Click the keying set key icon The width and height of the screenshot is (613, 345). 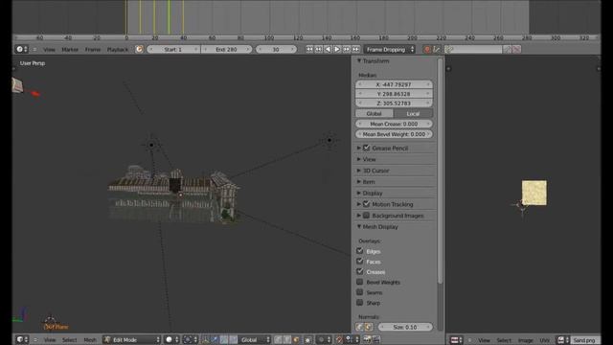[x=449, y=49]
